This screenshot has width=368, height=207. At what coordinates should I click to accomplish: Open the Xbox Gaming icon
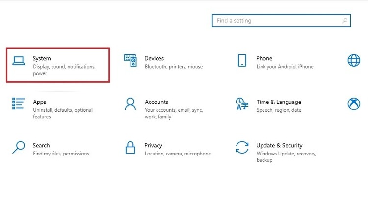pos(353,103)
